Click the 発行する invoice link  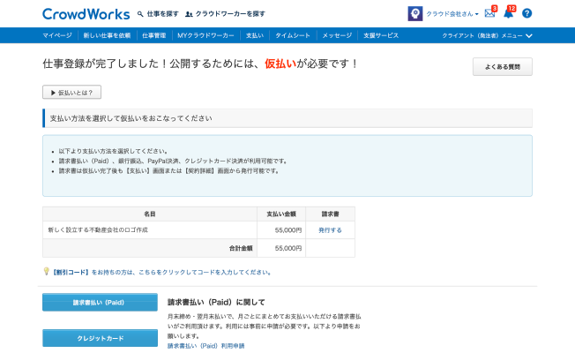(x=330, y=229)
